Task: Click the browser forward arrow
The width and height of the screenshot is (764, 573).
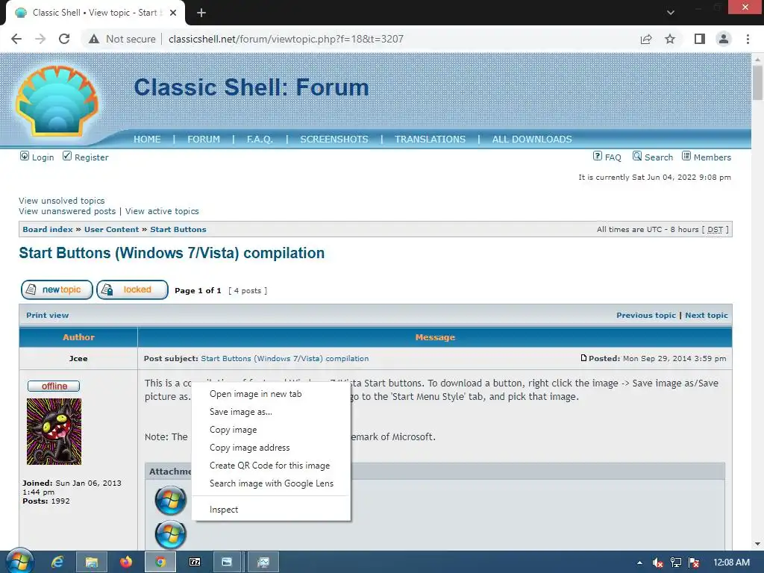Action: click(40, 39)
